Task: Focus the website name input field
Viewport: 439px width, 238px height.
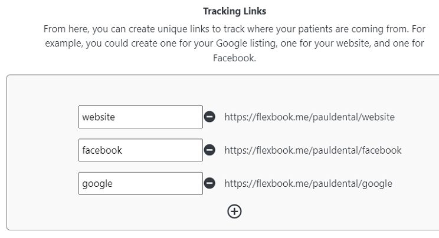Action: pos(140,117)
